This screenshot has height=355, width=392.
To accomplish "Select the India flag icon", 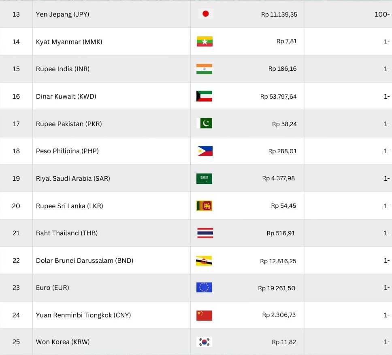I will click(x=205, y=69).
